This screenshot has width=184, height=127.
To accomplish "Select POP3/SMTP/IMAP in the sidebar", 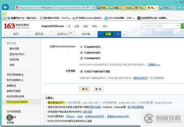I will click(17, 102).
